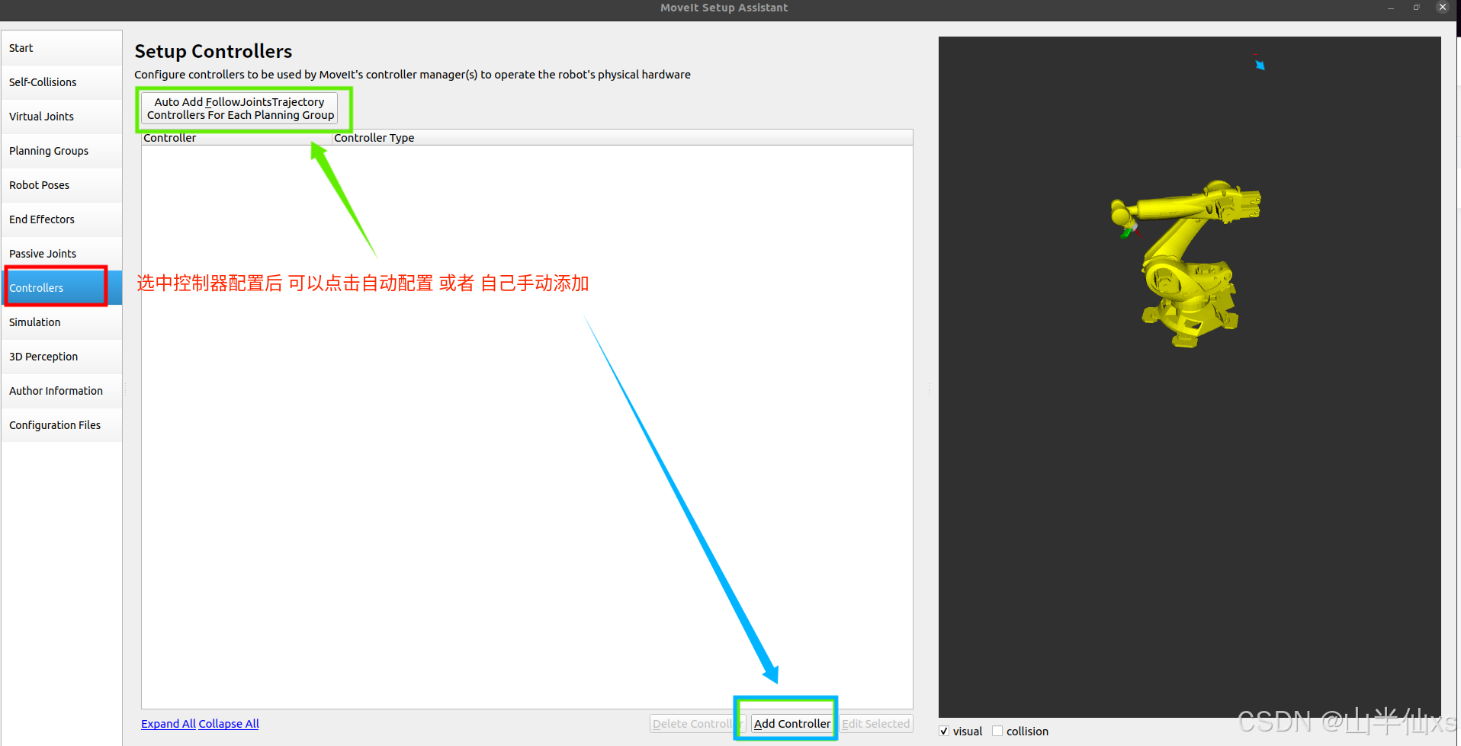
Task: Open the Start page in sidebar
Action: (x=62, y=48)
